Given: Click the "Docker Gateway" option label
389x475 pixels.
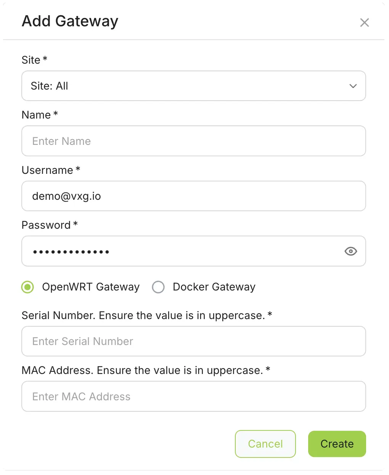Looking at the screenshot, I should point(214,287).
